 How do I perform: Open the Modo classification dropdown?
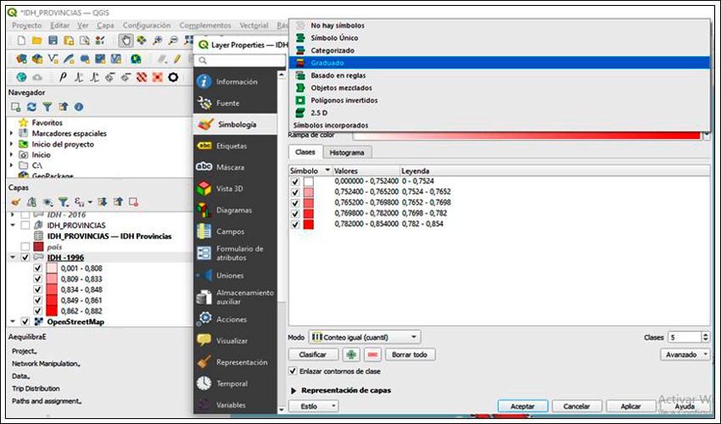click(365, 337)
